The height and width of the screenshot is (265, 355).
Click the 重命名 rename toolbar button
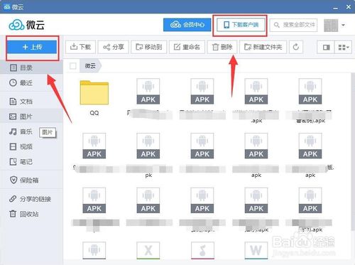[x=187, y=47]
